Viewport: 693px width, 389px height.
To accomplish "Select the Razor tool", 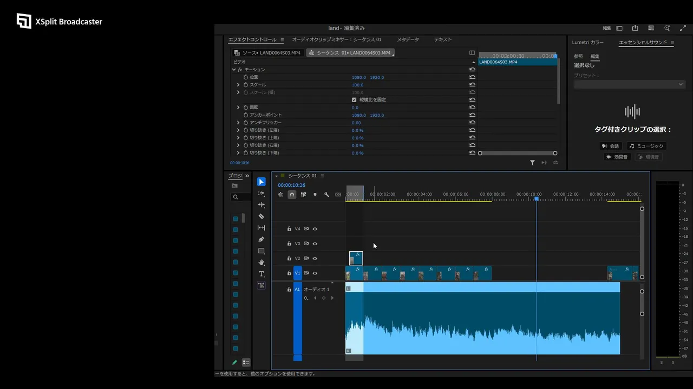I will click(x=261, y=216).
